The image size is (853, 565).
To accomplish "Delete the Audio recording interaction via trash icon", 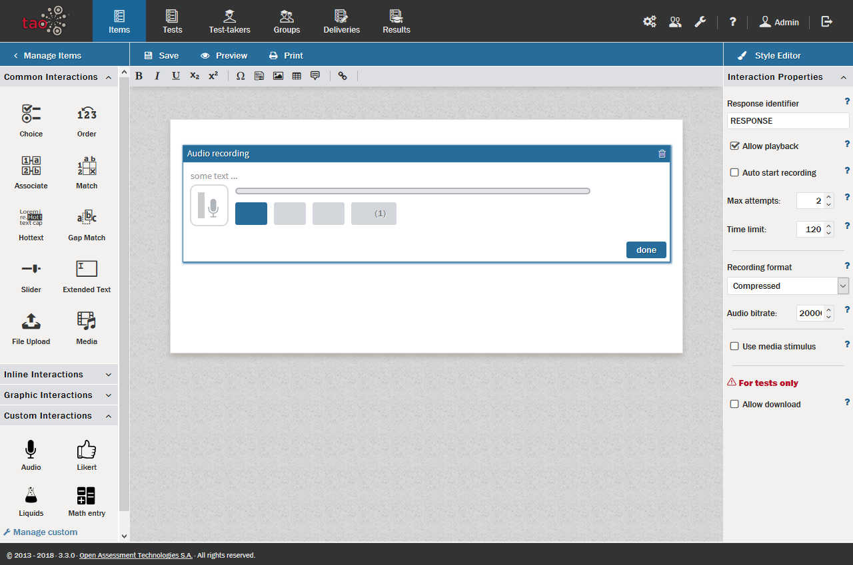I will point(662,154).
